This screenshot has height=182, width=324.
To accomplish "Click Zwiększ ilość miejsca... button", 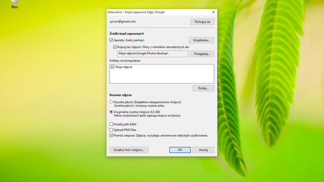I will click(129, 150).
